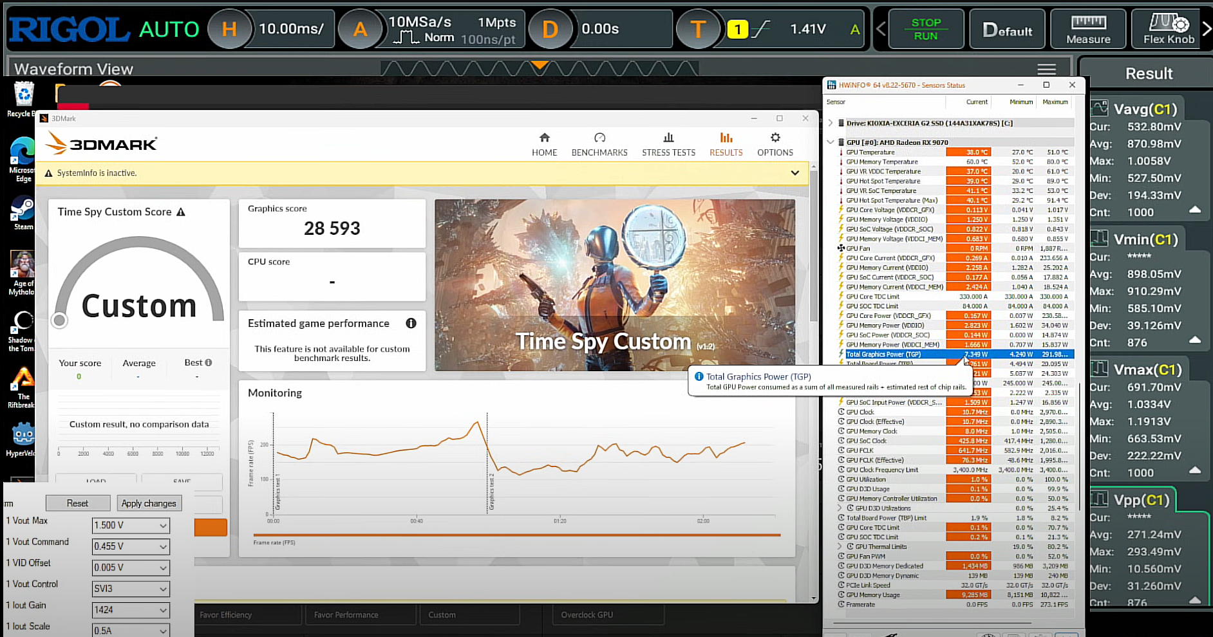The image size is (1213, 637).
Task: Click the warning icon beside Time Spy Custom Score
Action: tap(181, 212)
